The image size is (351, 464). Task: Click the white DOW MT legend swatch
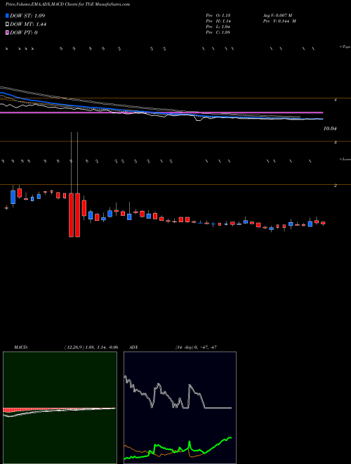pyautogui.click(x=8, y=25)
